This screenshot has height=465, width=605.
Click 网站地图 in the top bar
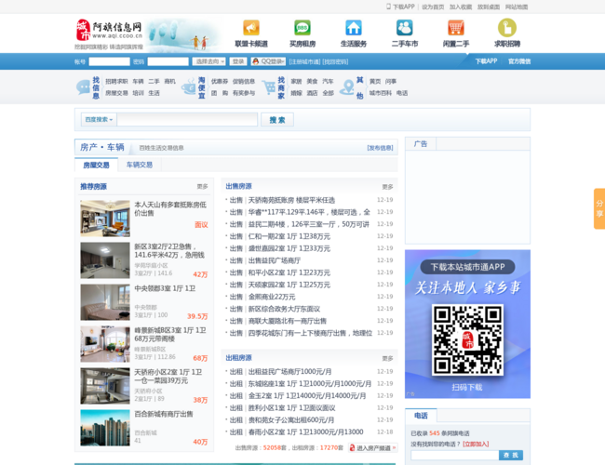[517, 7]
